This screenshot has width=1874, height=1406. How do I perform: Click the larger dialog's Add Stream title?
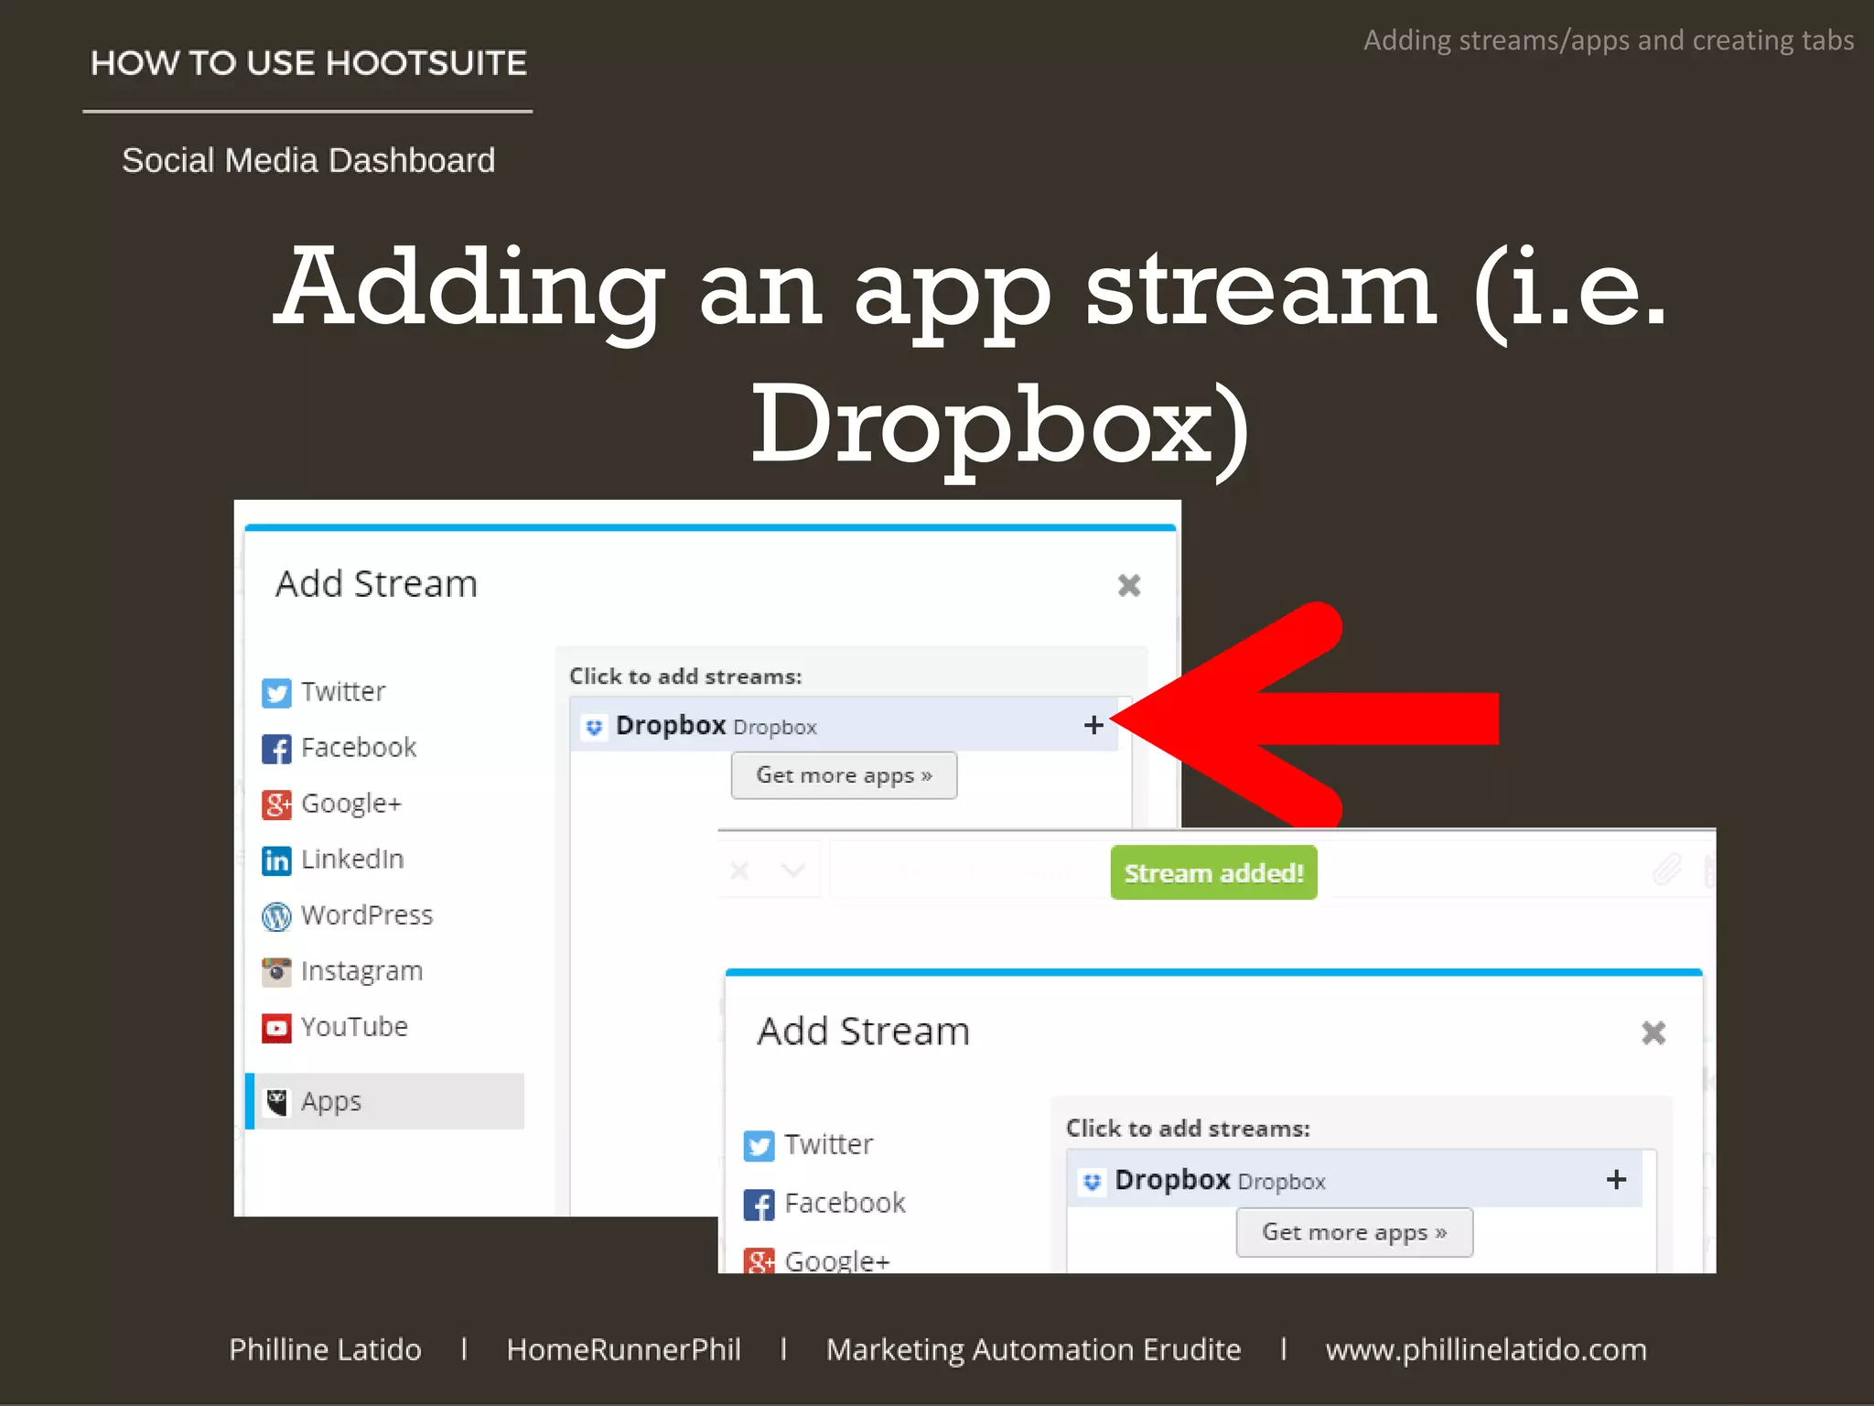tap(376, 584)
